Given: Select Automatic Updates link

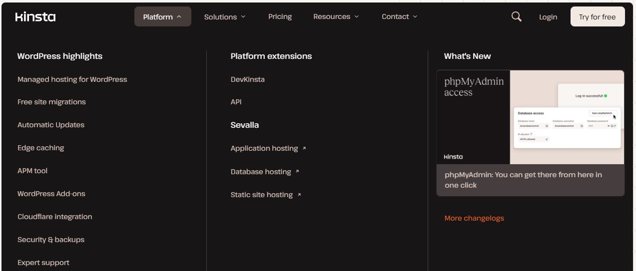Looking at the screenshot, I should click(51, 125).
